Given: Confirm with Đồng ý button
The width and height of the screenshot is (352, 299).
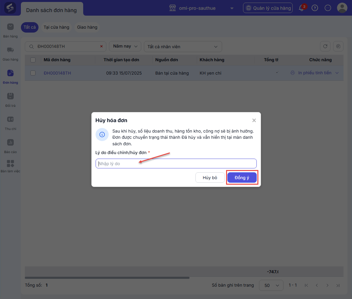Looking at the screenshot, I should (x=242, y=178).
